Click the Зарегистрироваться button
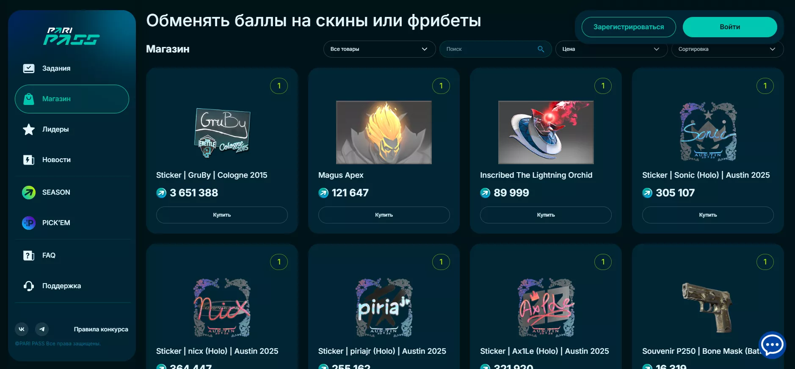The image size is (795, 369). tap(629, 27)
